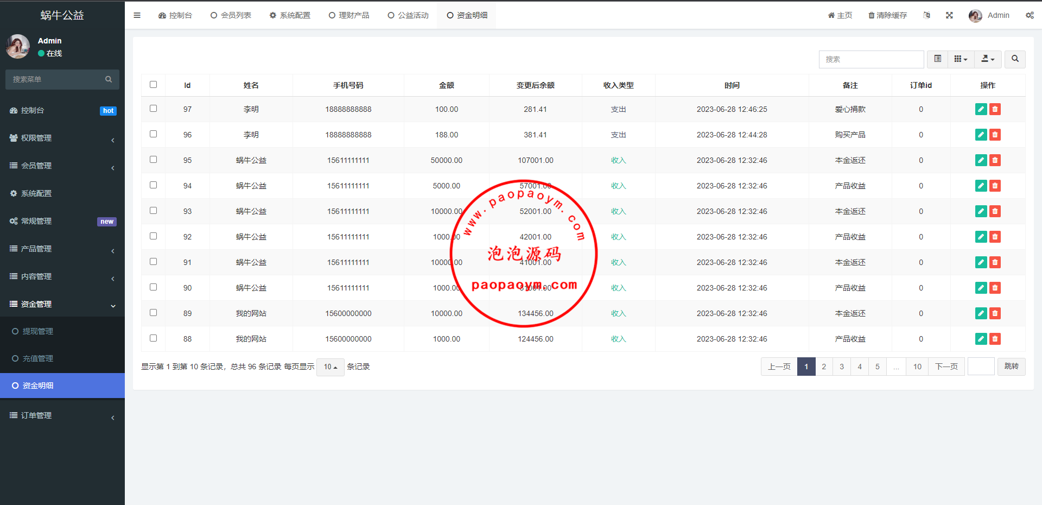1042x505 pixels.
Task: Select the checkbox for row Id 89
Action: click(153, 313)
